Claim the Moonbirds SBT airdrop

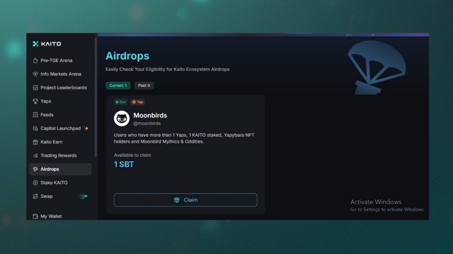(x=185, y=200)
